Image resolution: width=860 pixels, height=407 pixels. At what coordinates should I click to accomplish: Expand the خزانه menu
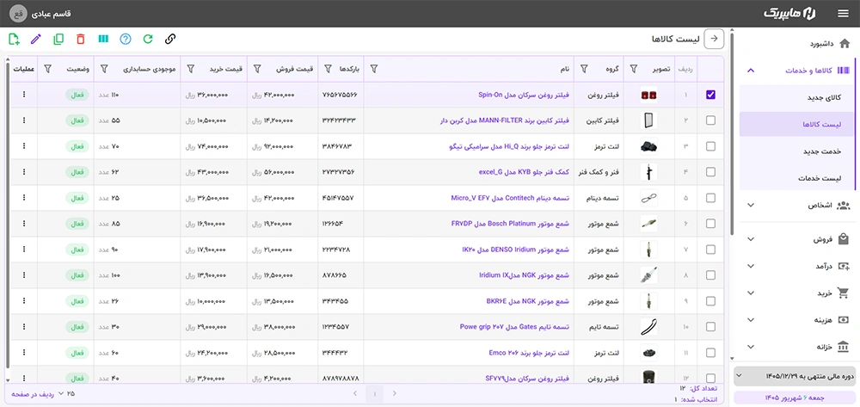751,347
